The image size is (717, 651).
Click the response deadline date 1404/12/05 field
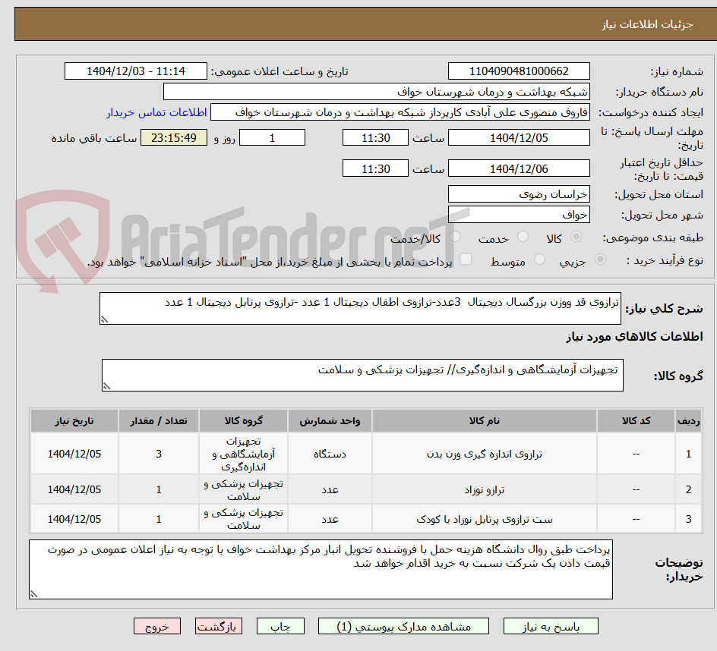tap(519, 137)
